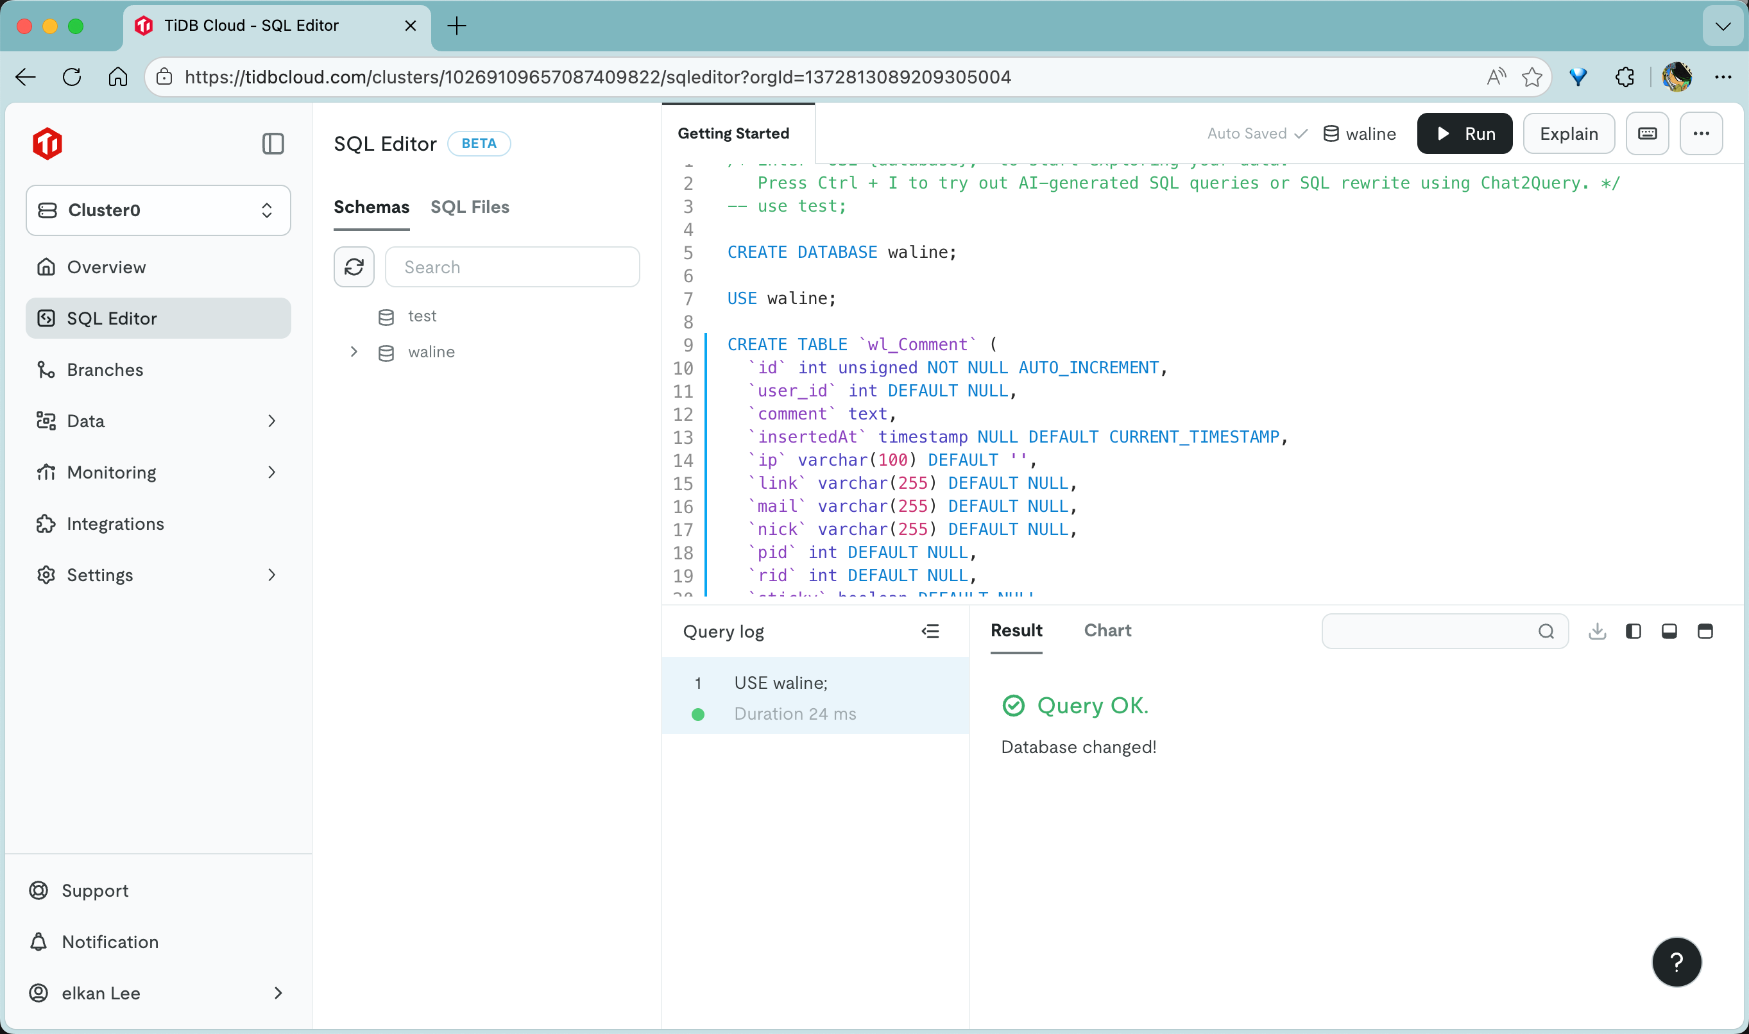The image size is (1749, 1034).
Task: Switch to the SQL Files tab
Action: pyautogui.click(x=470, y=207)
